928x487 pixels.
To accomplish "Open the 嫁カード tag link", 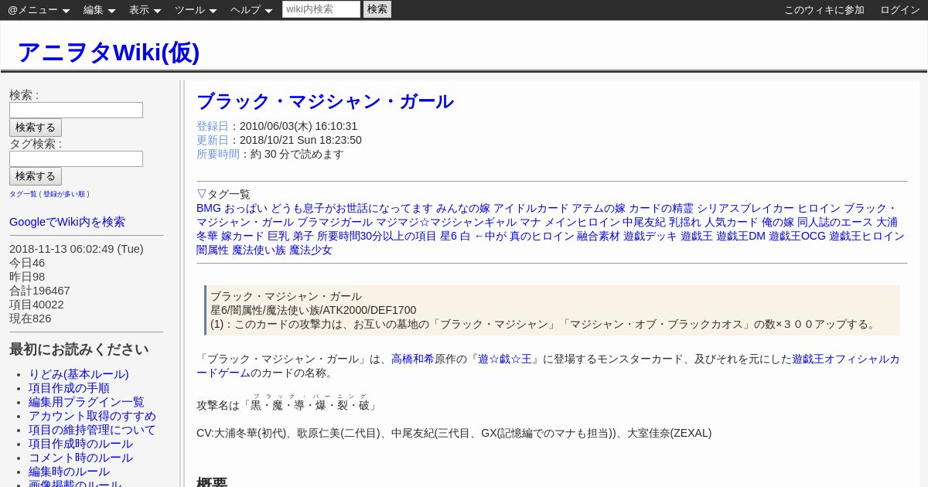I will [x=243, y=236].
